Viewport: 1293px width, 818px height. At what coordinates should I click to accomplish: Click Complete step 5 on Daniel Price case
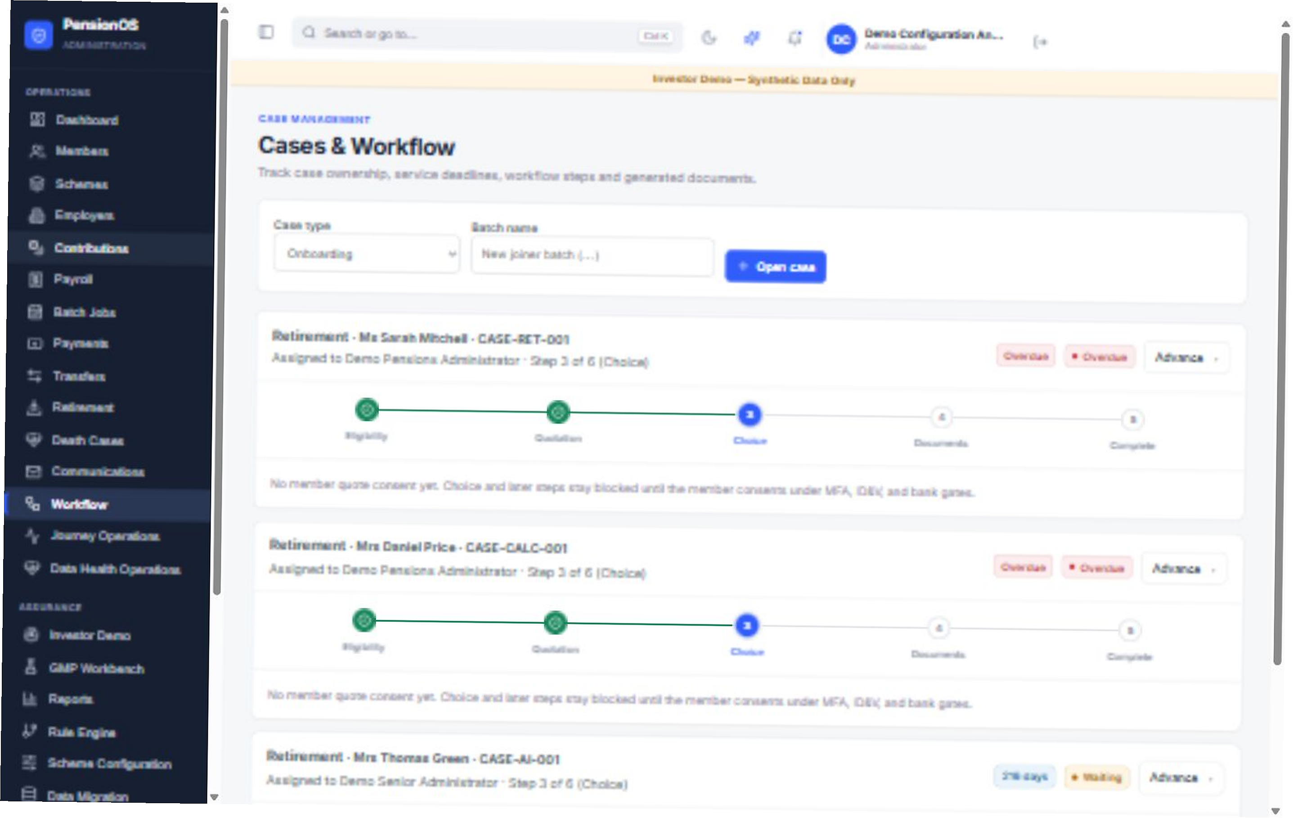click(x=1130, y=631)
